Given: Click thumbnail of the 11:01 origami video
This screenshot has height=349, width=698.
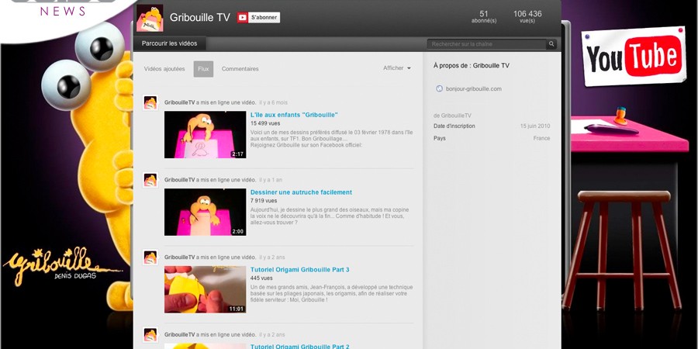Looking at the screenshot, I should [x=206, y=289].
